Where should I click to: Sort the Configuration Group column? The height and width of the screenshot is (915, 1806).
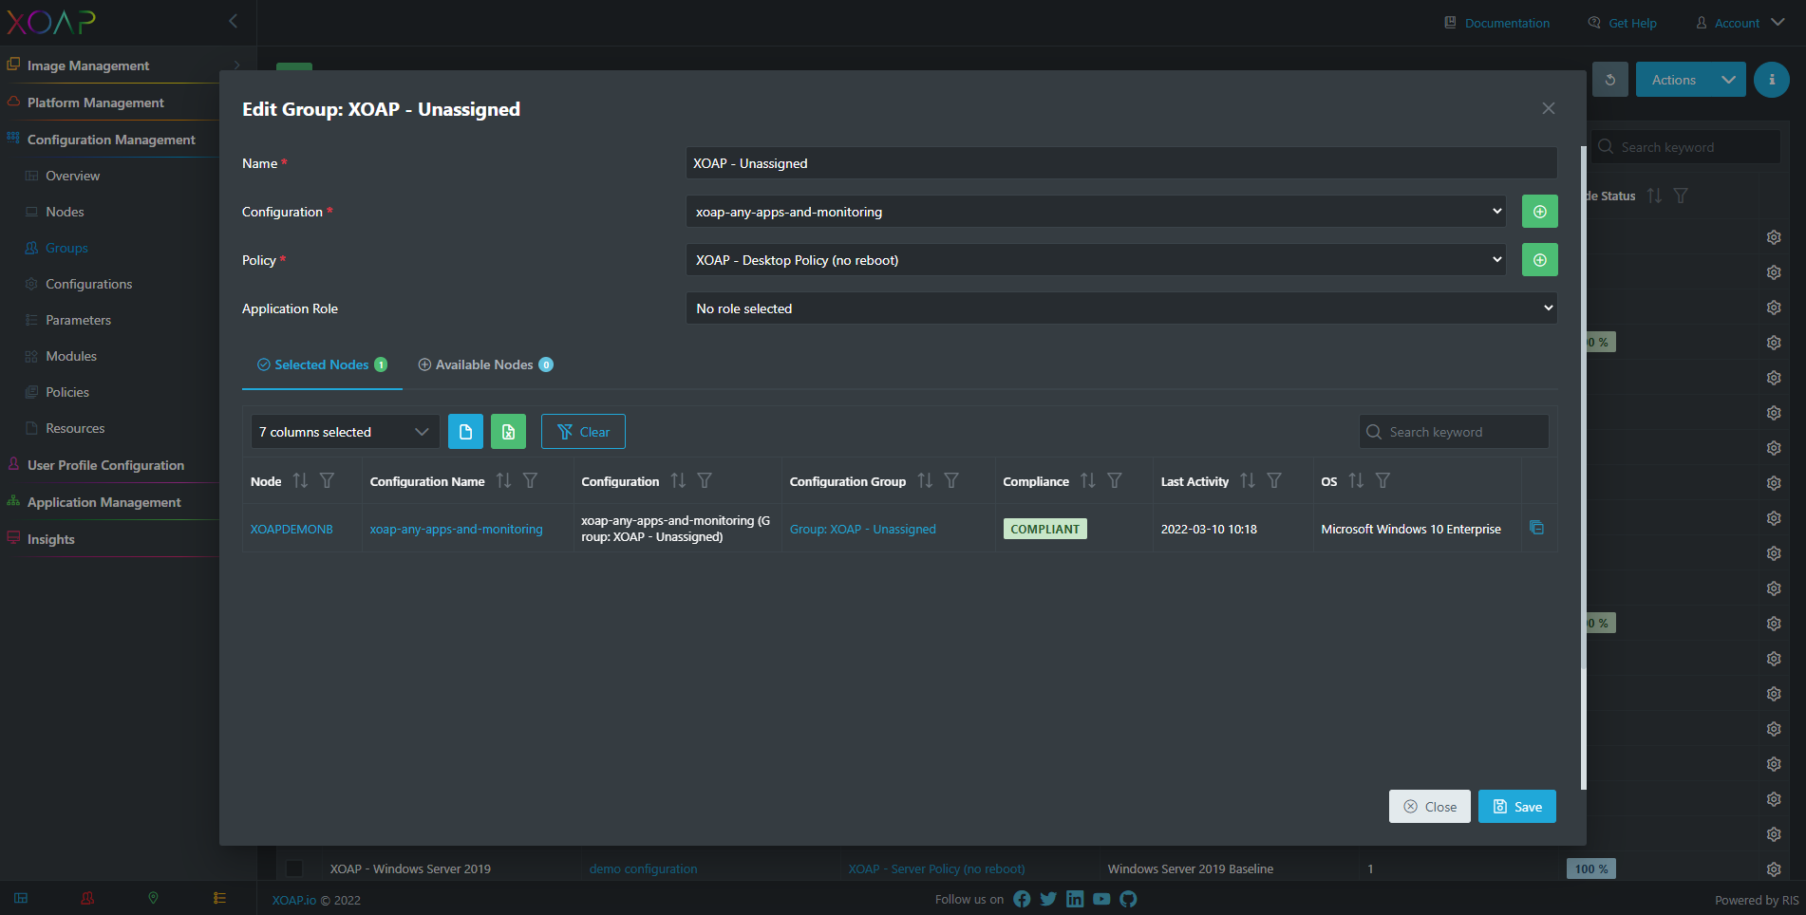click(x=925, y=481)
